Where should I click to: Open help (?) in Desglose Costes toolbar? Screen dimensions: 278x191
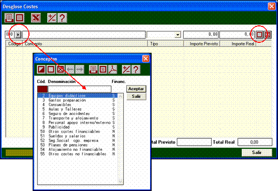point(62,18)
